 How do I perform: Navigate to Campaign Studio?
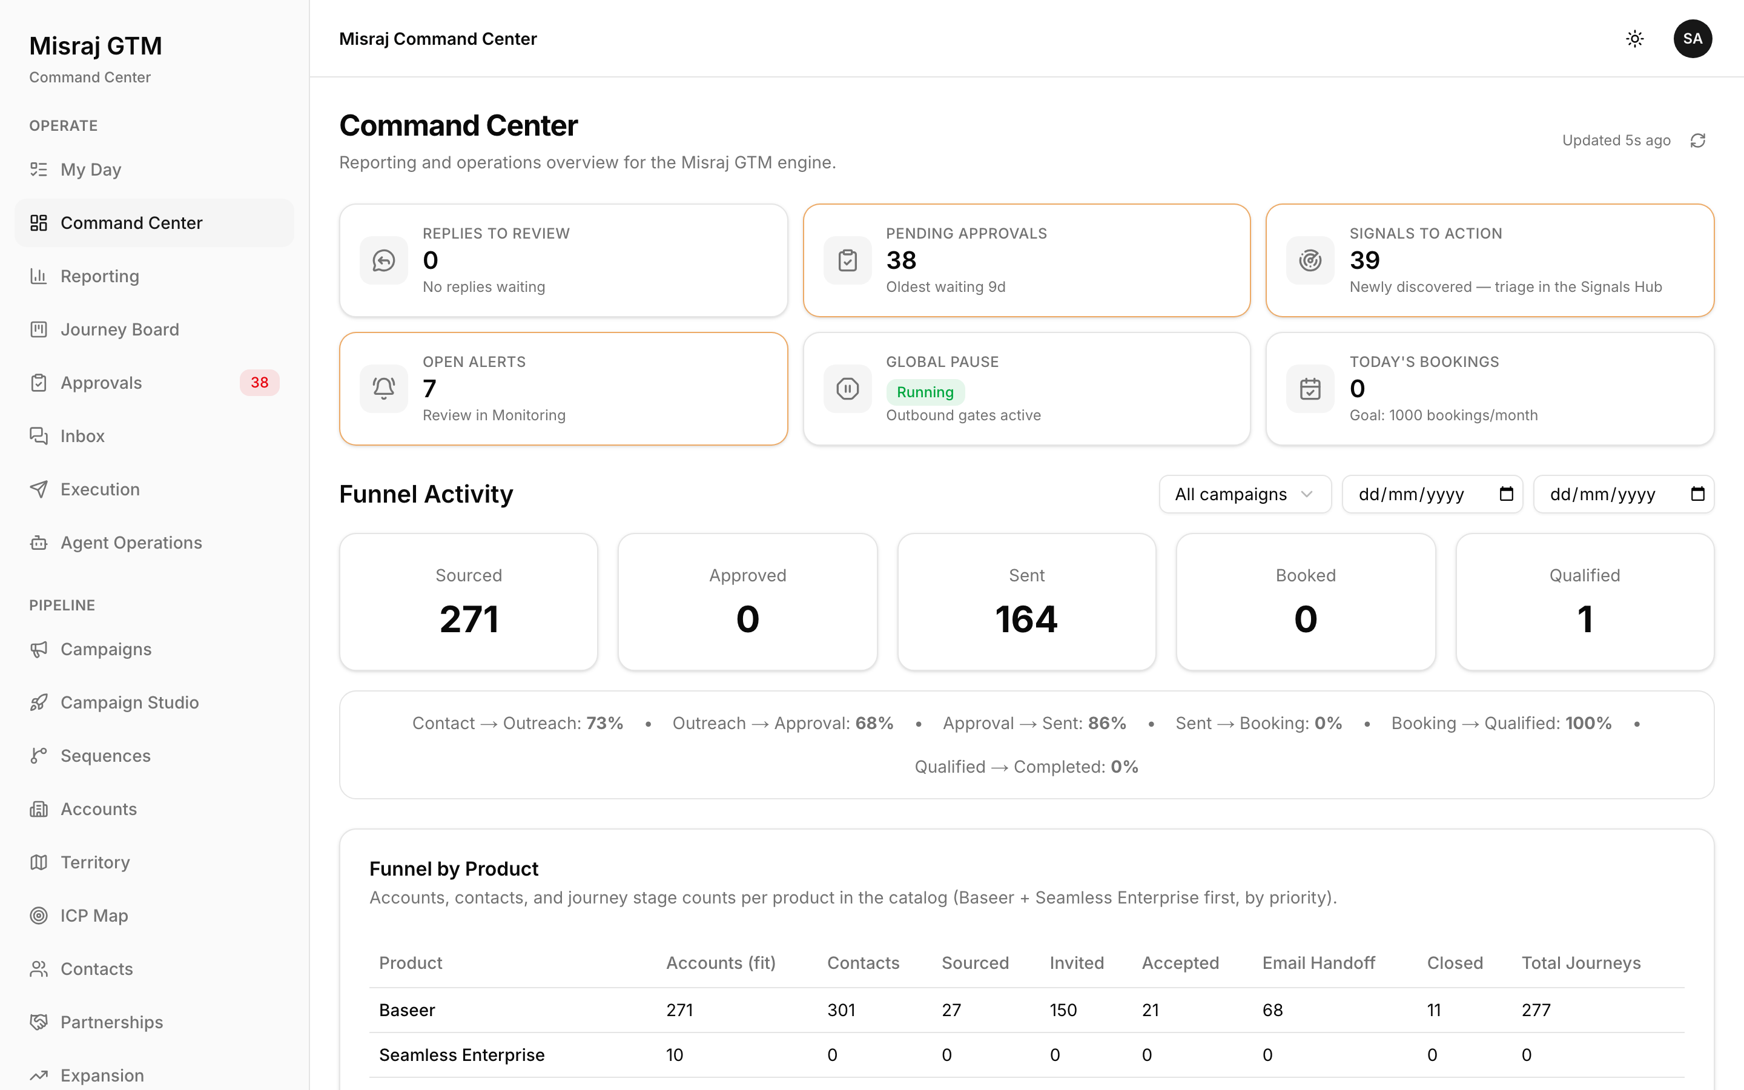point(154,703)
